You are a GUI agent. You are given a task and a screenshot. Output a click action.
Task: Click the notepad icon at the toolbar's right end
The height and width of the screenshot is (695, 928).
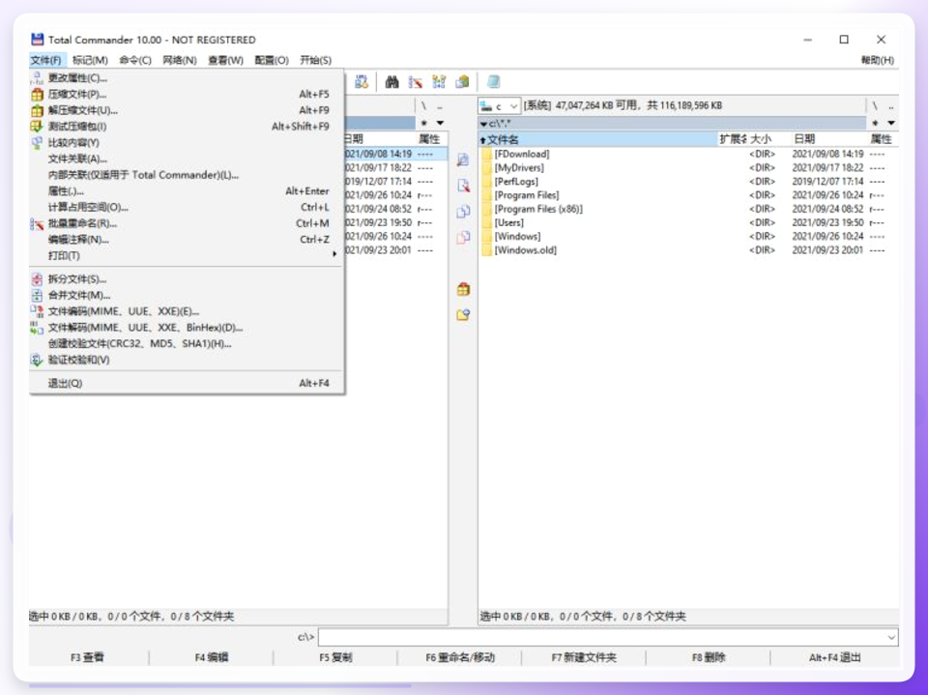coord(493,82)
